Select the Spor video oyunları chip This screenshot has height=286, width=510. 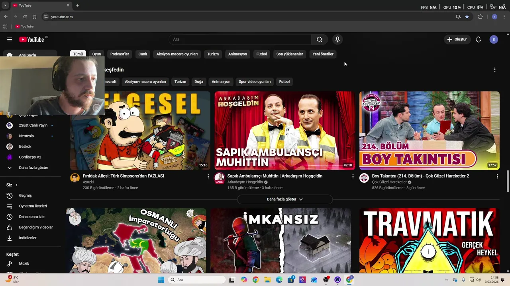[255, 81]
